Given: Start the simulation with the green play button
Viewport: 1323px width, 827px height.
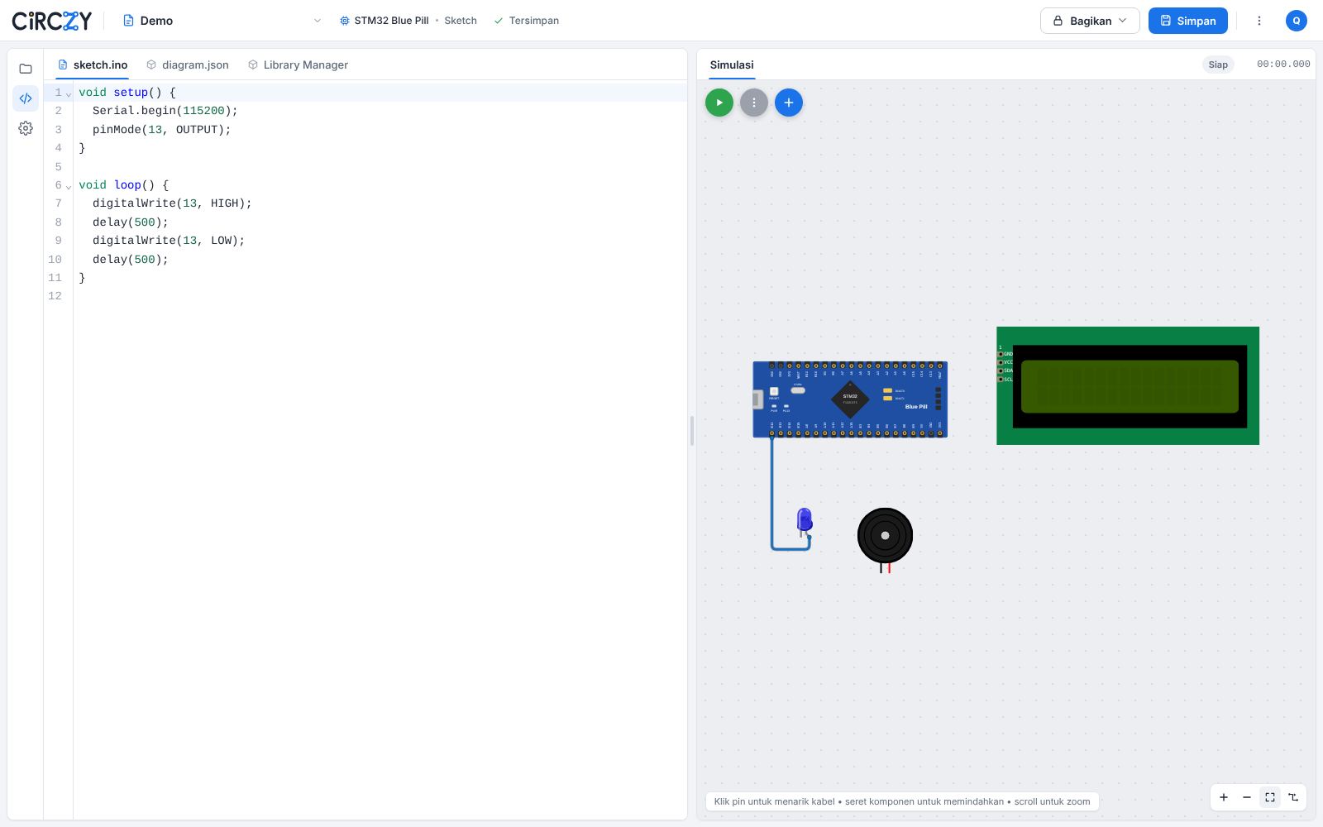Looking at the screenshot, I should pyautogui.click(x=719, y=103).
